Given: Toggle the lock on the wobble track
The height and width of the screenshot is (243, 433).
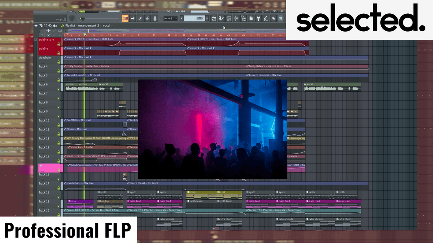Looking at the screenshot, I should [x=58, y=53].
